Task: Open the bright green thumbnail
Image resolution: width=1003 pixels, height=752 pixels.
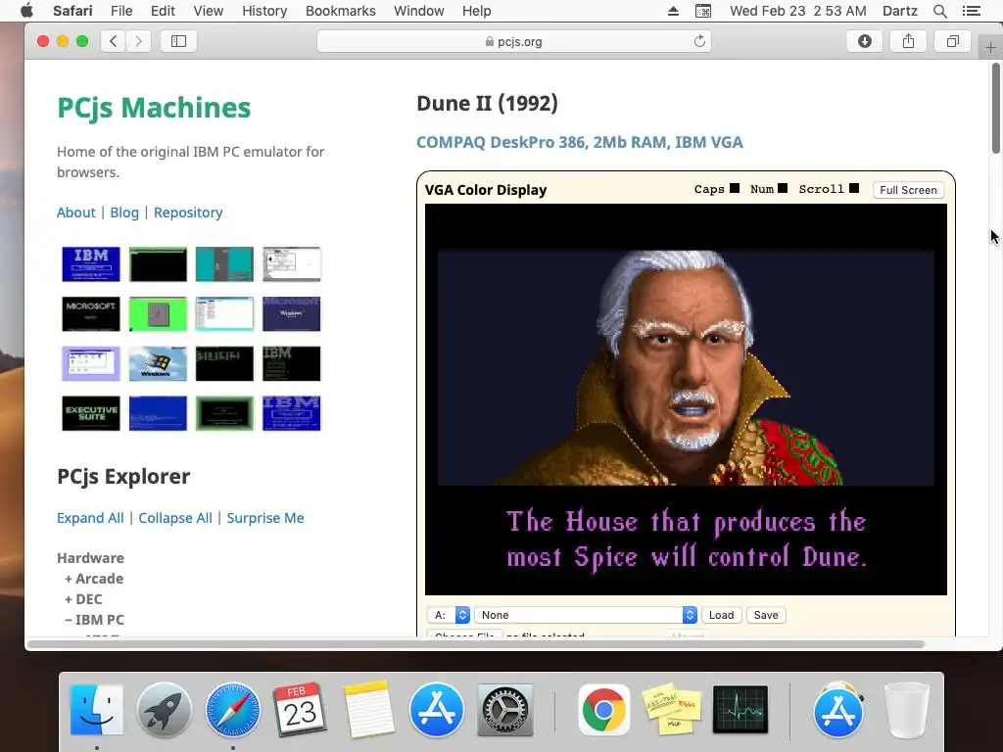Action: 158,313
